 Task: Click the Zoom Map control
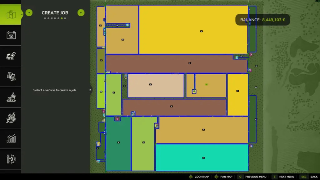pyautogui.click(x=199, y=177)
